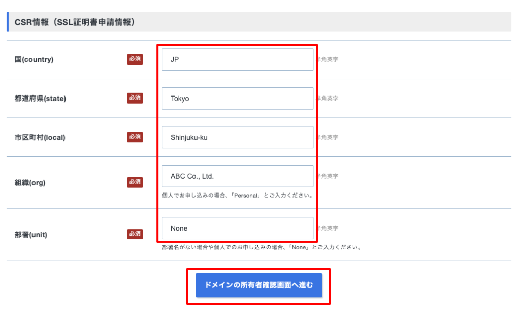Click the 必須 badge next to 組織(org)
520x321 pixels.
pos(135,182)
